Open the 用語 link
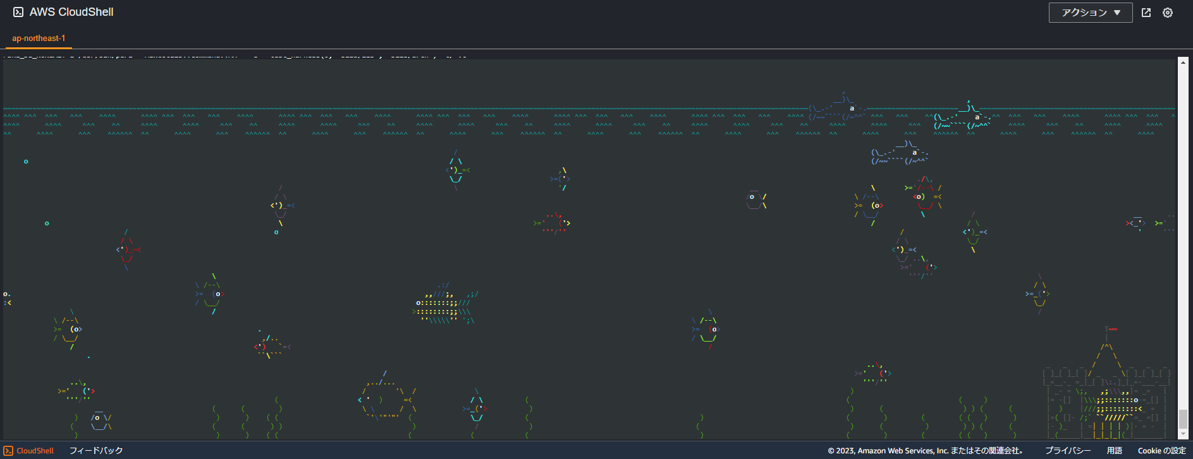The image size is (1193, 459). (1115, 450)
